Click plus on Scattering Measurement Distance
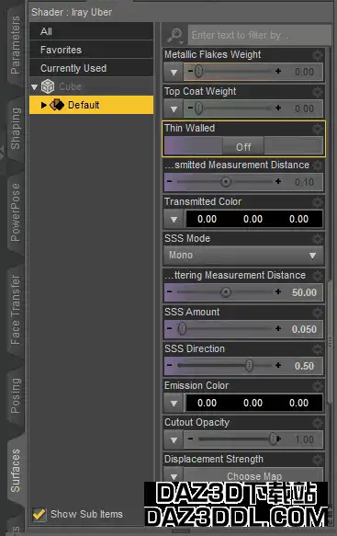The image size is (337, 536). tap(278, 291)
